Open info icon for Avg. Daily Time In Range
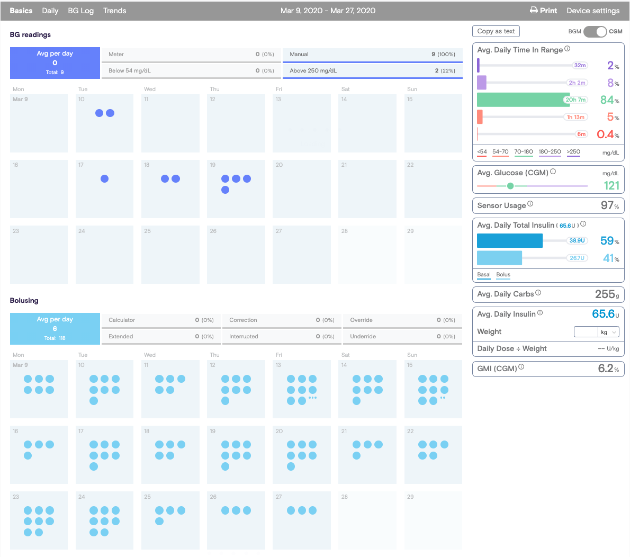The image size is (630, 557). click(567, 49)
